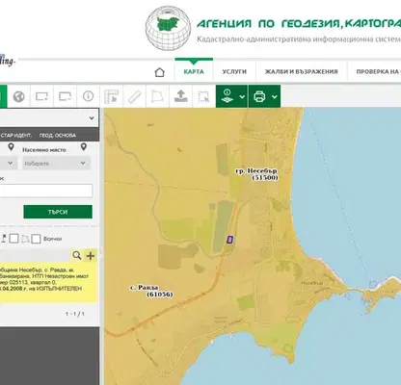Click the 1 - 1 / 1 pagination text
Viewport: 401px width, 385px height.
click(75, 314)
